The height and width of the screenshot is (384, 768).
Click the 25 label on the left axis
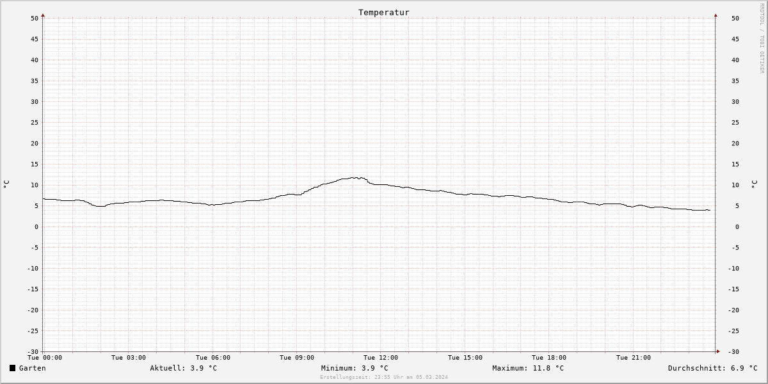coord(35,122)
